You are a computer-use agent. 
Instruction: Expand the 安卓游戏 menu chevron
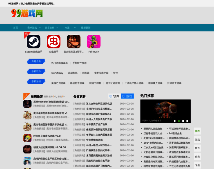pyautogui.click(x=40, y=28)
